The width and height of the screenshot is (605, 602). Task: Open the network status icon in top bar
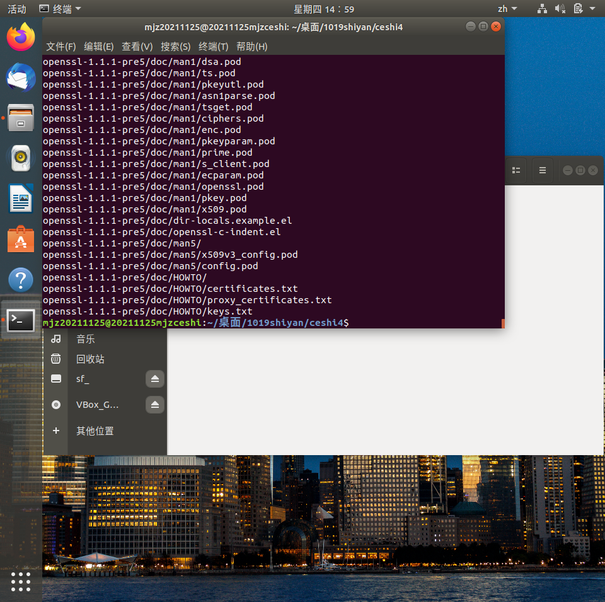pyautogui.click(x=542, y=8)
